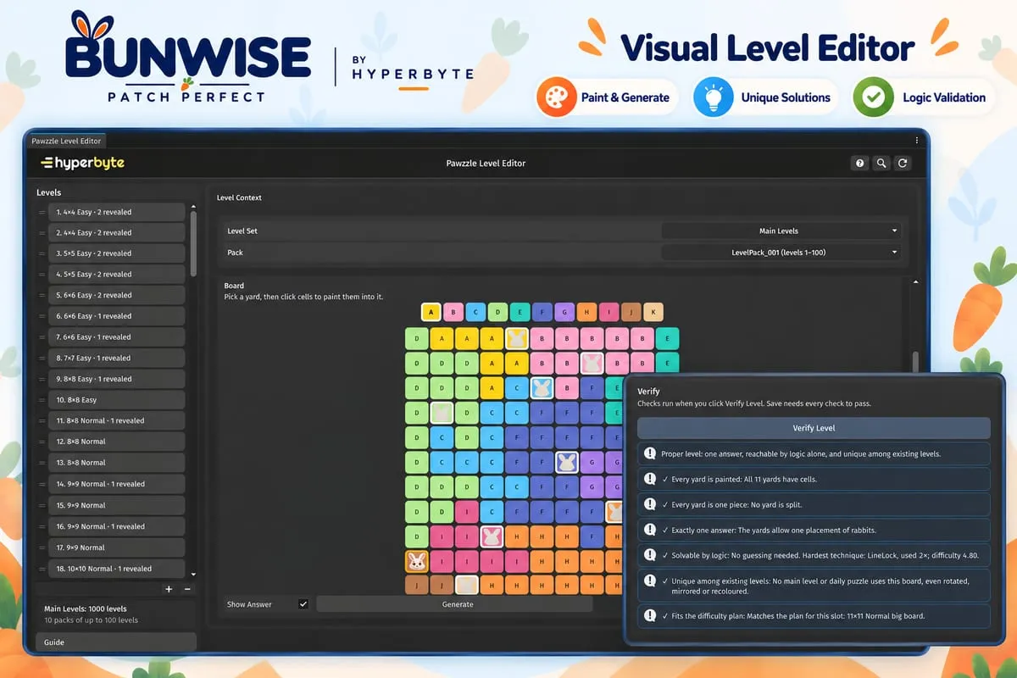Select level '8. 7×7 Easy · 1 revealed'
Screen dimensions: 1017x678
pos(117,358)
